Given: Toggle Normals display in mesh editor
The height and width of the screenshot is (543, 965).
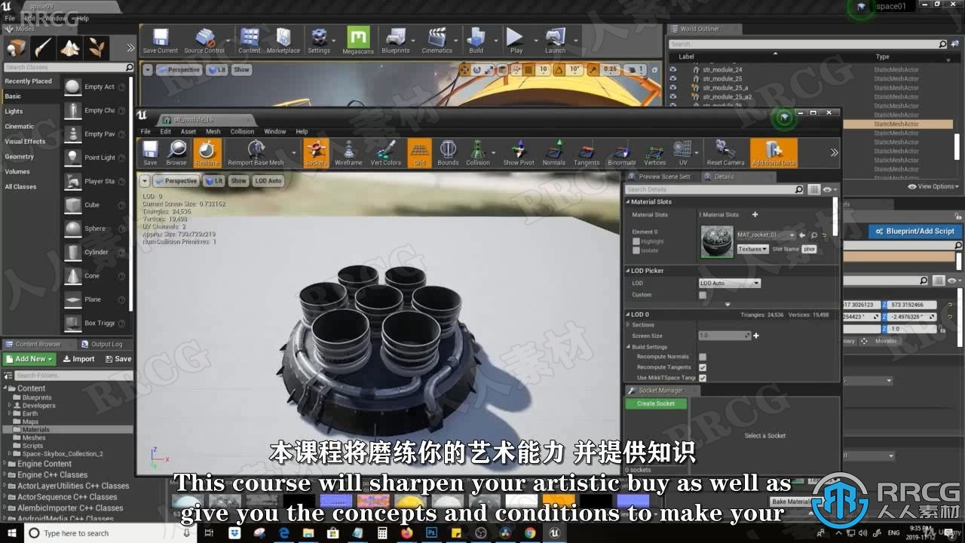Looking at the screenshot, I should coord(554,153).
